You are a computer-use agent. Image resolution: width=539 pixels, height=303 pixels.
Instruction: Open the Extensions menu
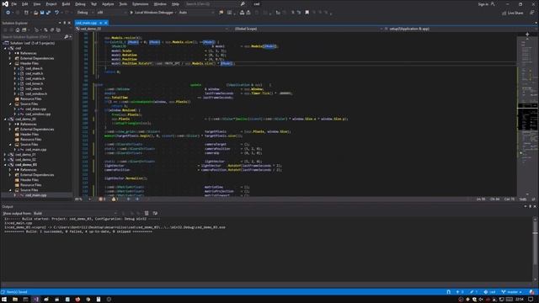click(141, 4)
